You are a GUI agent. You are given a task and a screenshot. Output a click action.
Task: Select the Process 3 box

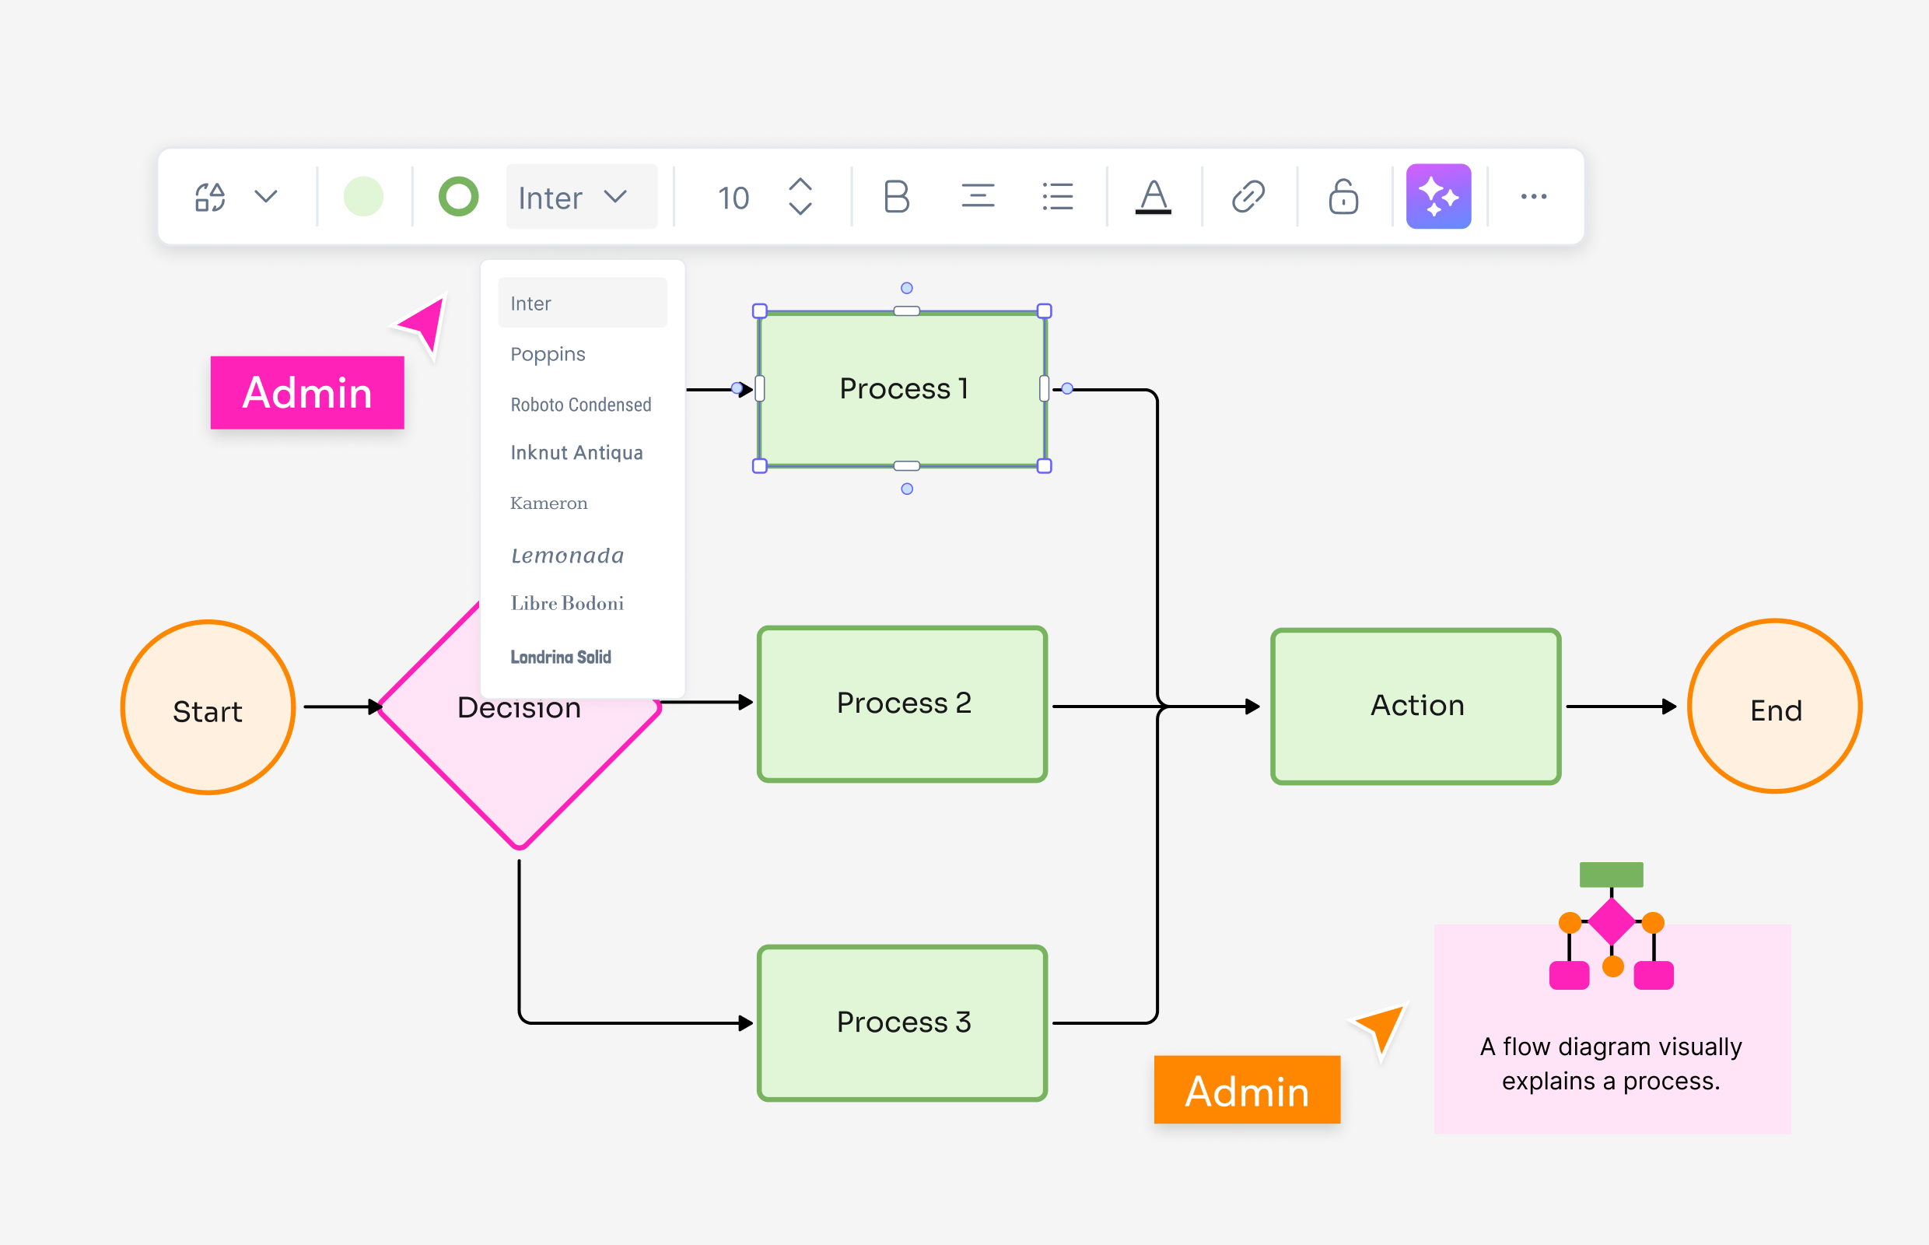[903, 1023]
